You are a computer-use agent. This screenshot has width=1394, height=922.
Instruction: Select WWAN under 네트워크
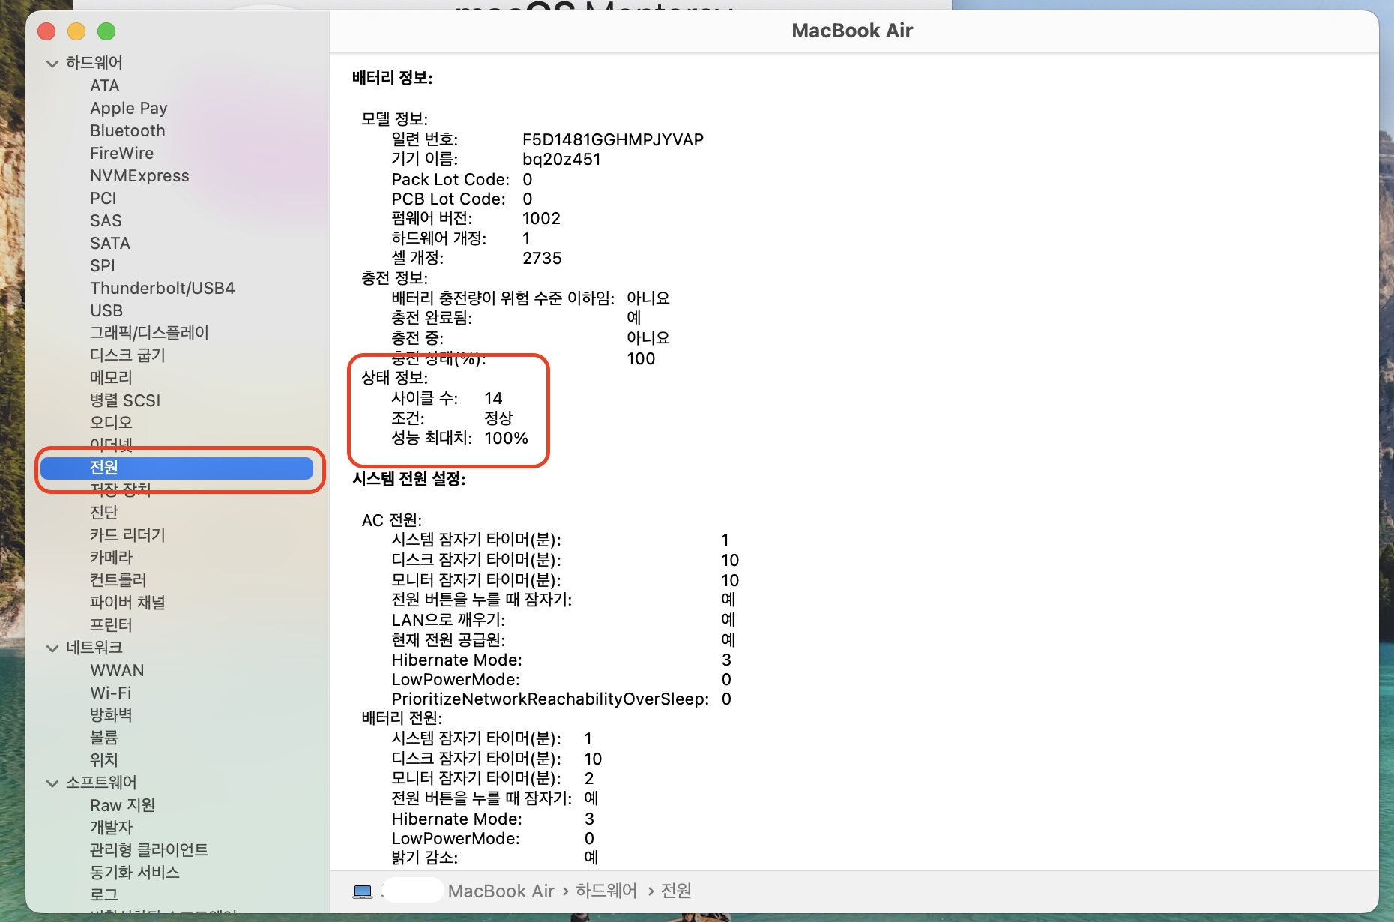pos(117,670)
